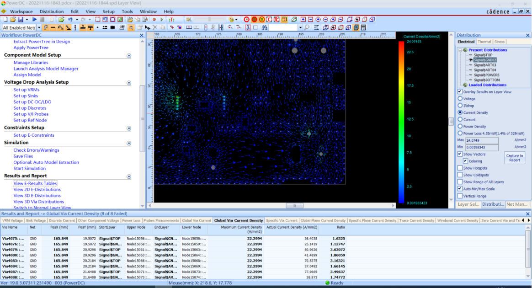Click the magnifier search icon in toolbar
This screenshot has width=532, height=288.
click(x=307, y=27)
